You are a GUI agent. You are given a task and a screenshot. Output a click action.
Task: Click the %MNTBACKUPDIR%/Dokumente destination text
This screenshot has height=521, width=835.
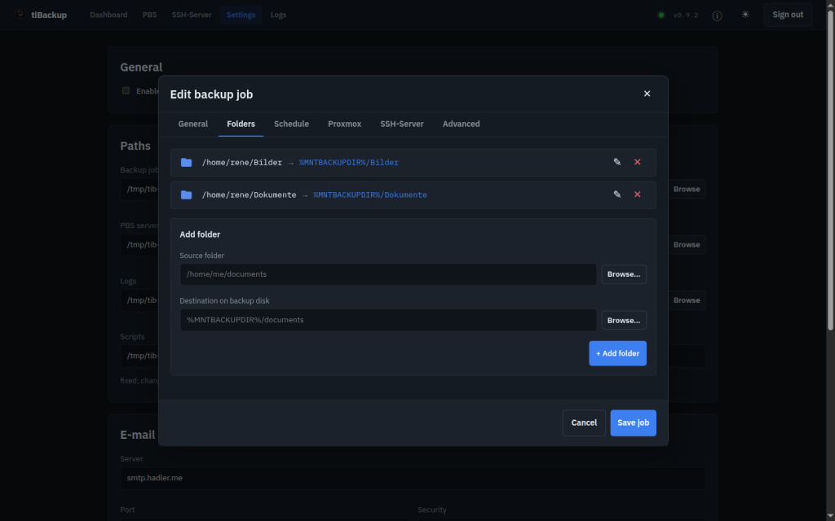pos(370,195)
